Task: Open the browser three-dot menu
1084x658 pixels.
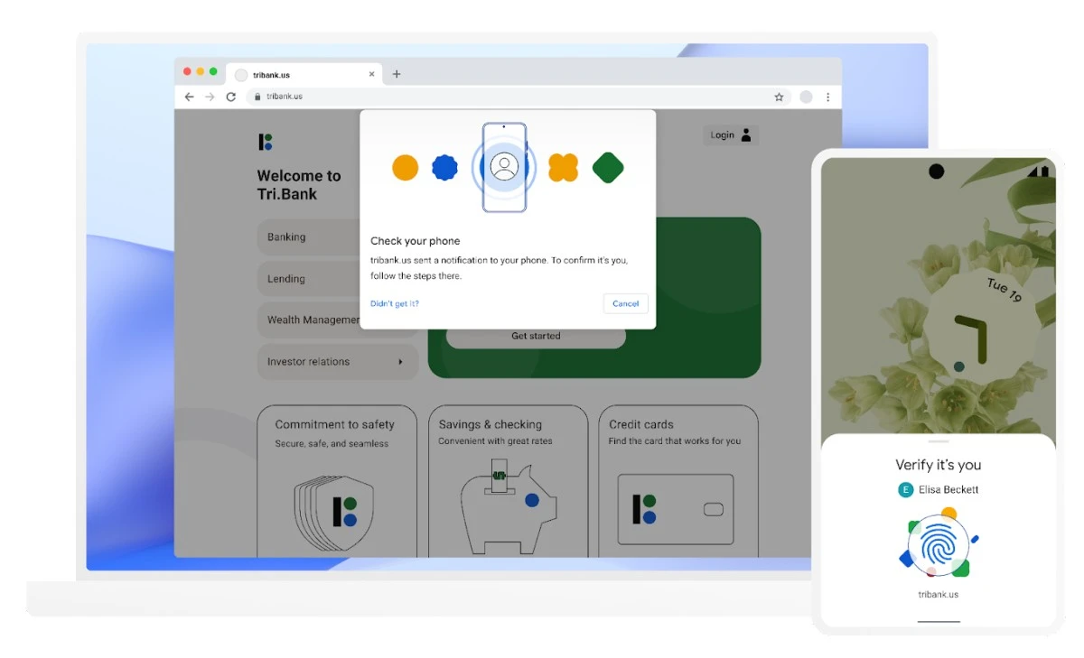Action: (x=828, y=97)
